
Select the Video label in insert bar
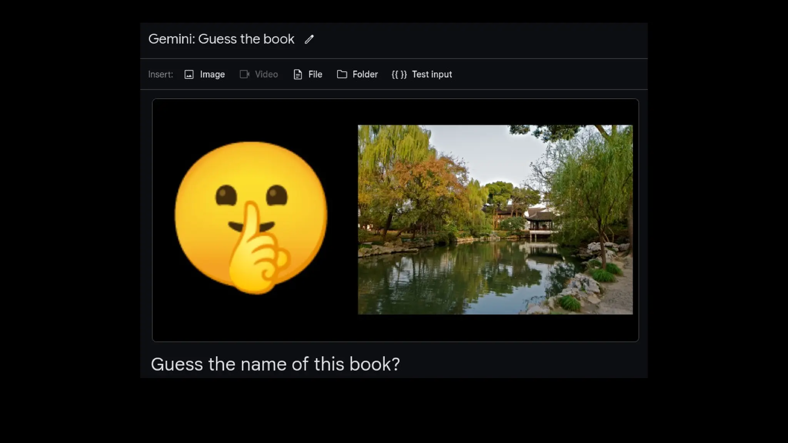[266, 74]
